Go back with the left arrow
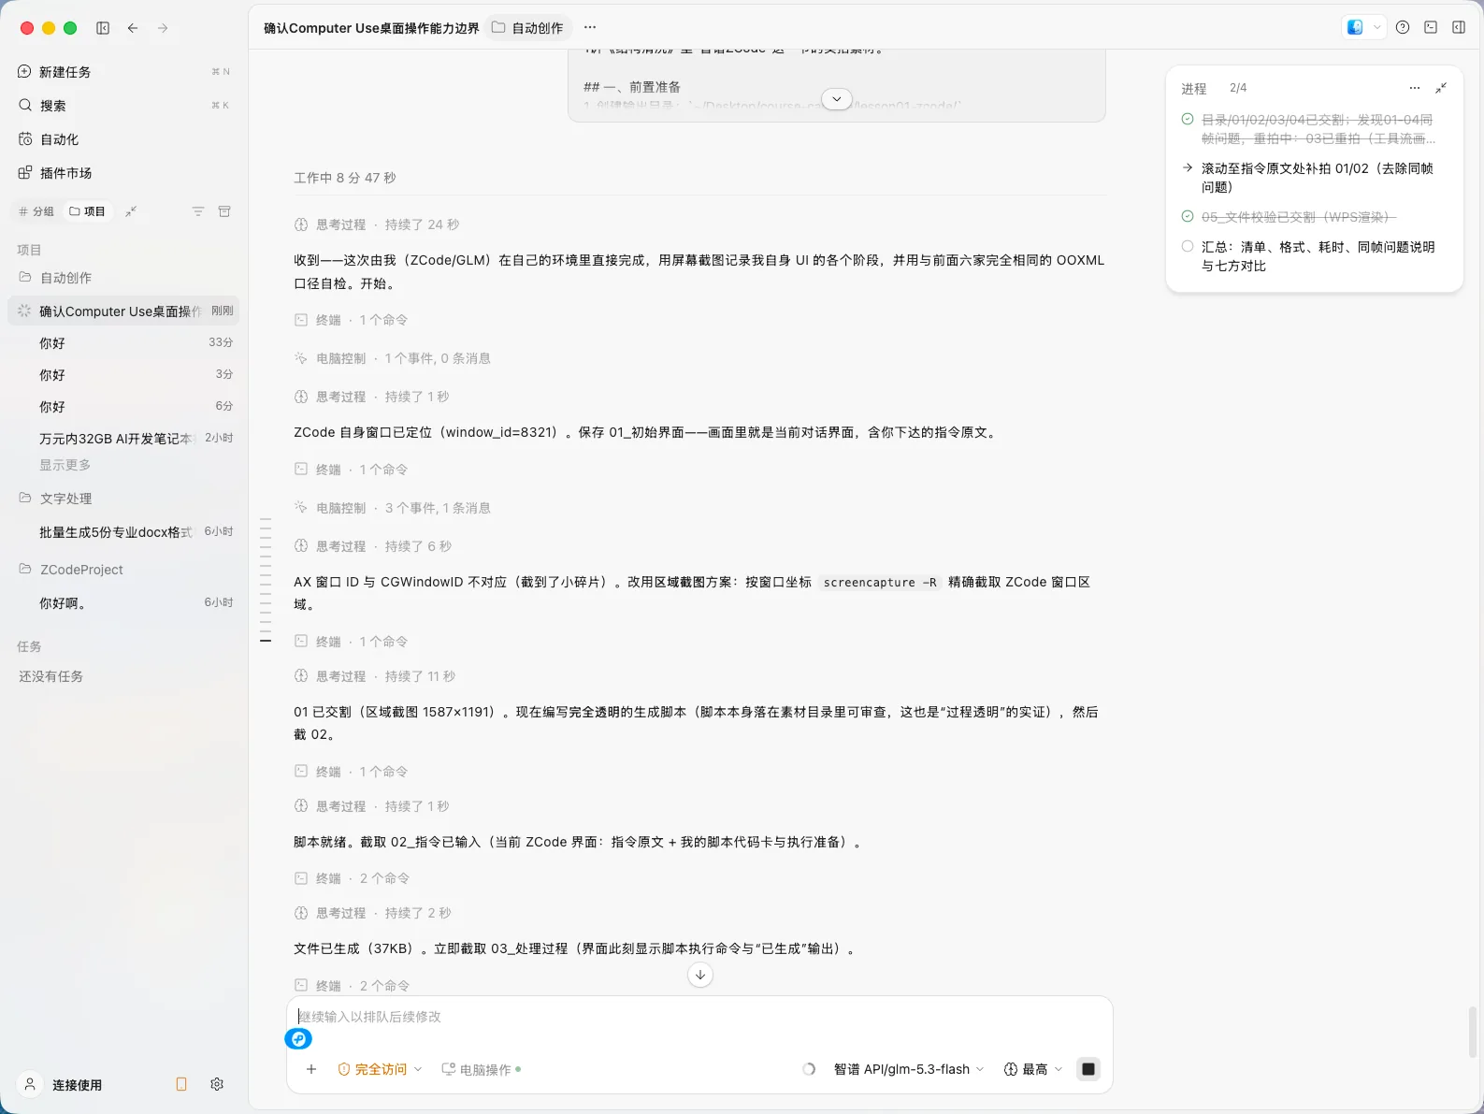This screenshot has width=1484, height=1114. tap(133, 28)
